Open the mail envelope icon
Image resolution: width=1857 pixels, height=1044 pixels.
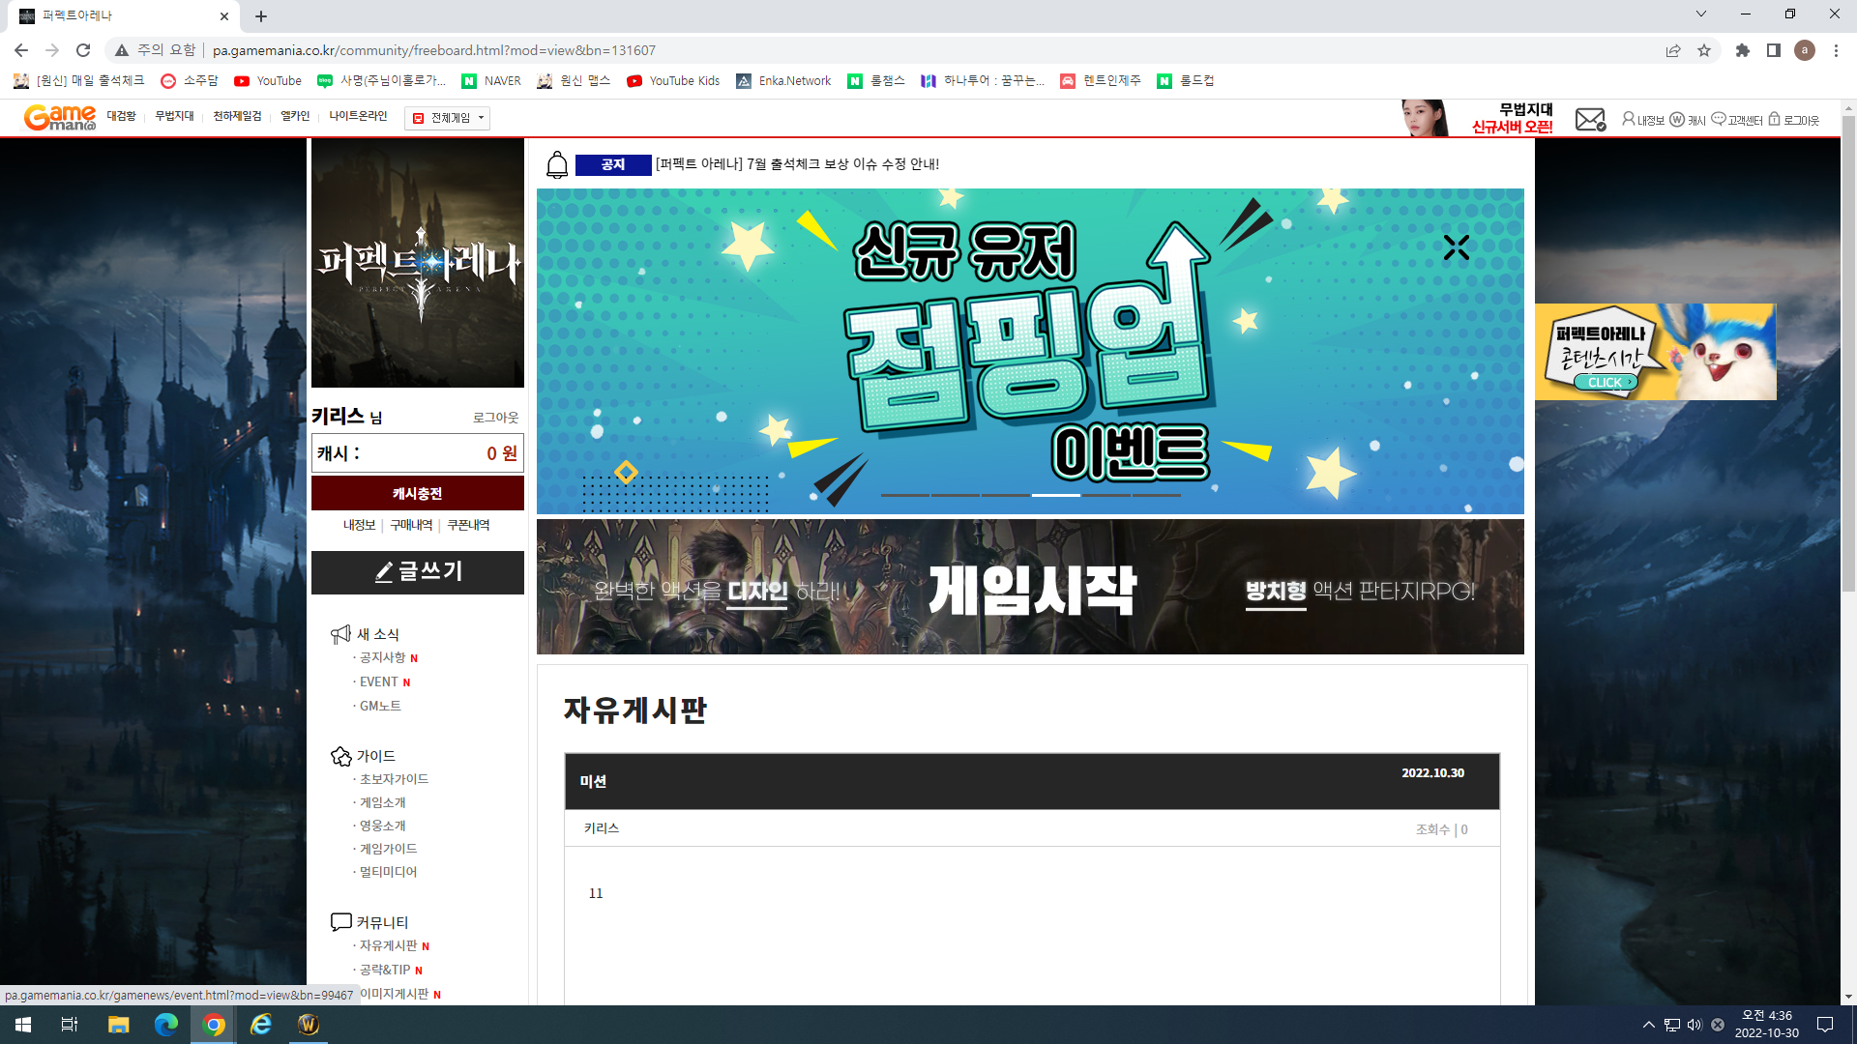click(1590, 119)
